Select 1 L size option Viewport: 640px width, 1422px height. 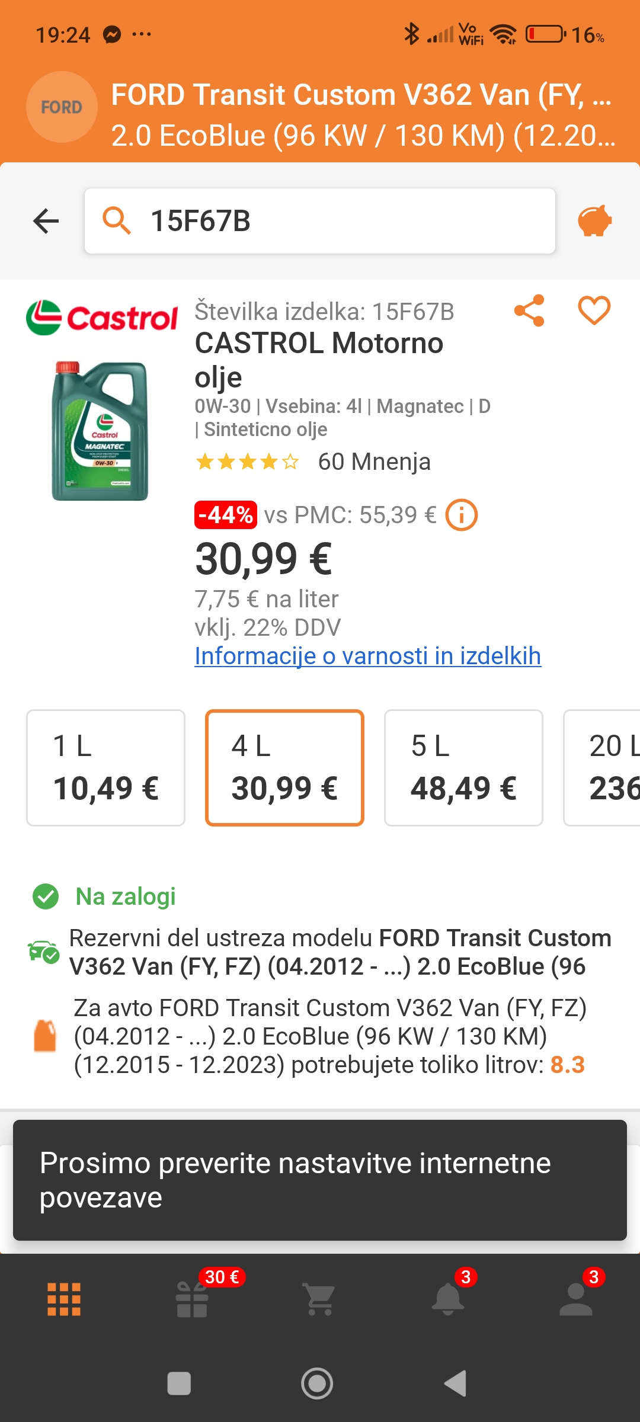pyautogui.click(x=105, y=767)
